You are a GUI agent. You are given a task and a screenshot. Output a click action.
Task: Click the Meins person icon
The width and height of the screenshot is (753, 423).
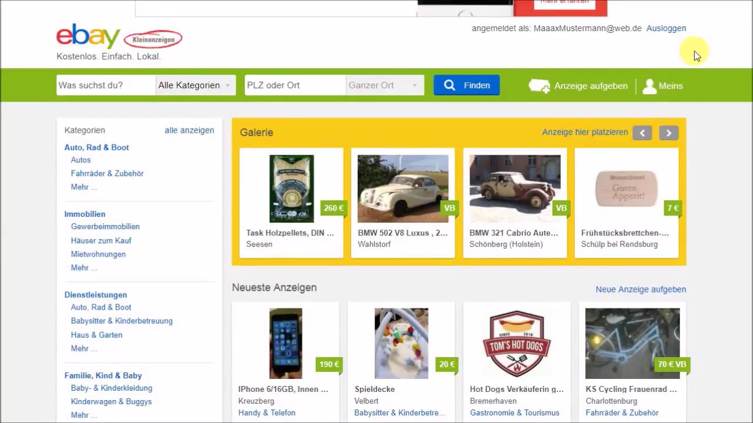tap(649, 86)
